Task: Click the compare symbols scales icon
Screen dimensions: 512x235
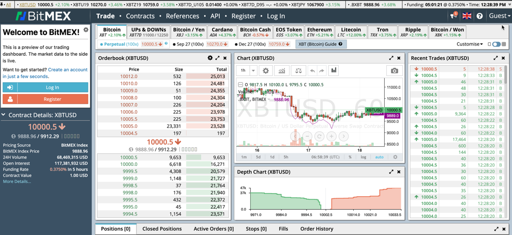Action: [298, 71]
